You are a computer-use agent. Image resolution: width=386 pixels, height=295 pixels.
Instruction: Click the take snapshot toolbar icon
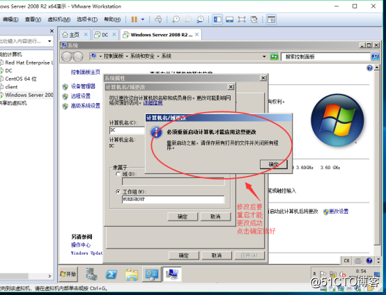(x=176, y=19)
